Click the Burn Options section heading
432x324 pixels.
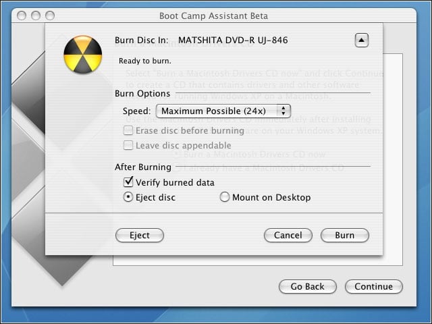point(142,94)
